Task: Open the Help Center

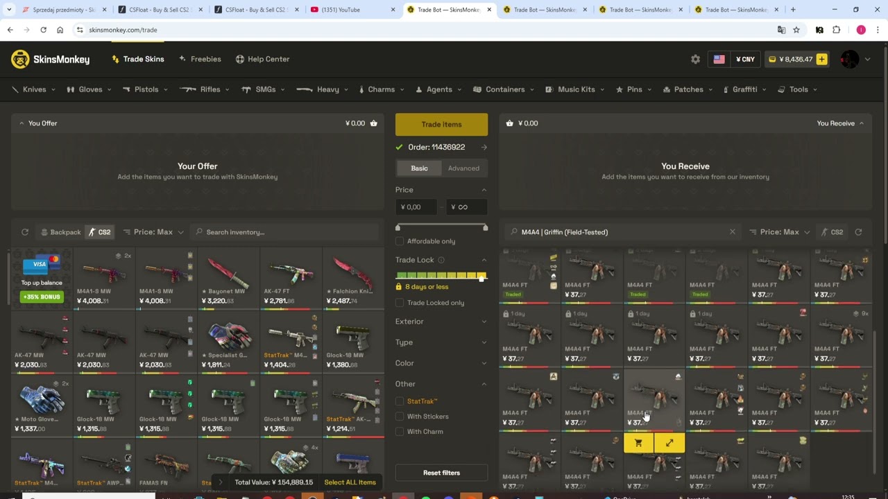Action: 262,59
